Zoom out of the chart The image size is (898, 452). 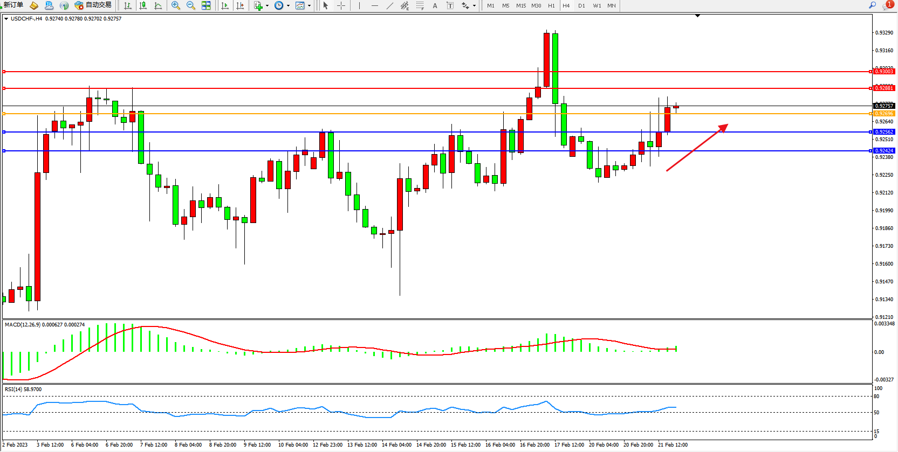190,5
